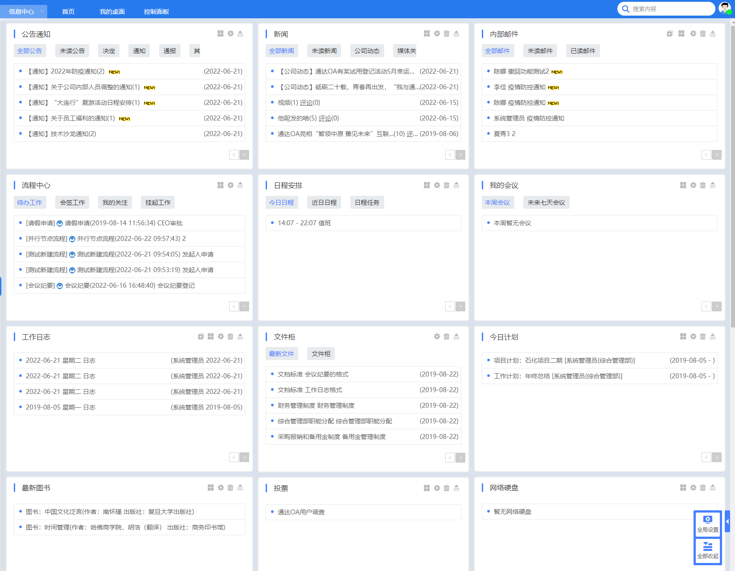Open settings gear in 公告通知 panel
Screen dimensions: 735x571
(230, 33)
